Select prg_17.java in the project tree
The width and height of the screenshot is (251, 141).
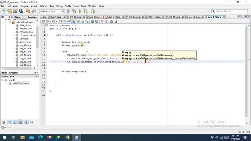click(25, 65)
